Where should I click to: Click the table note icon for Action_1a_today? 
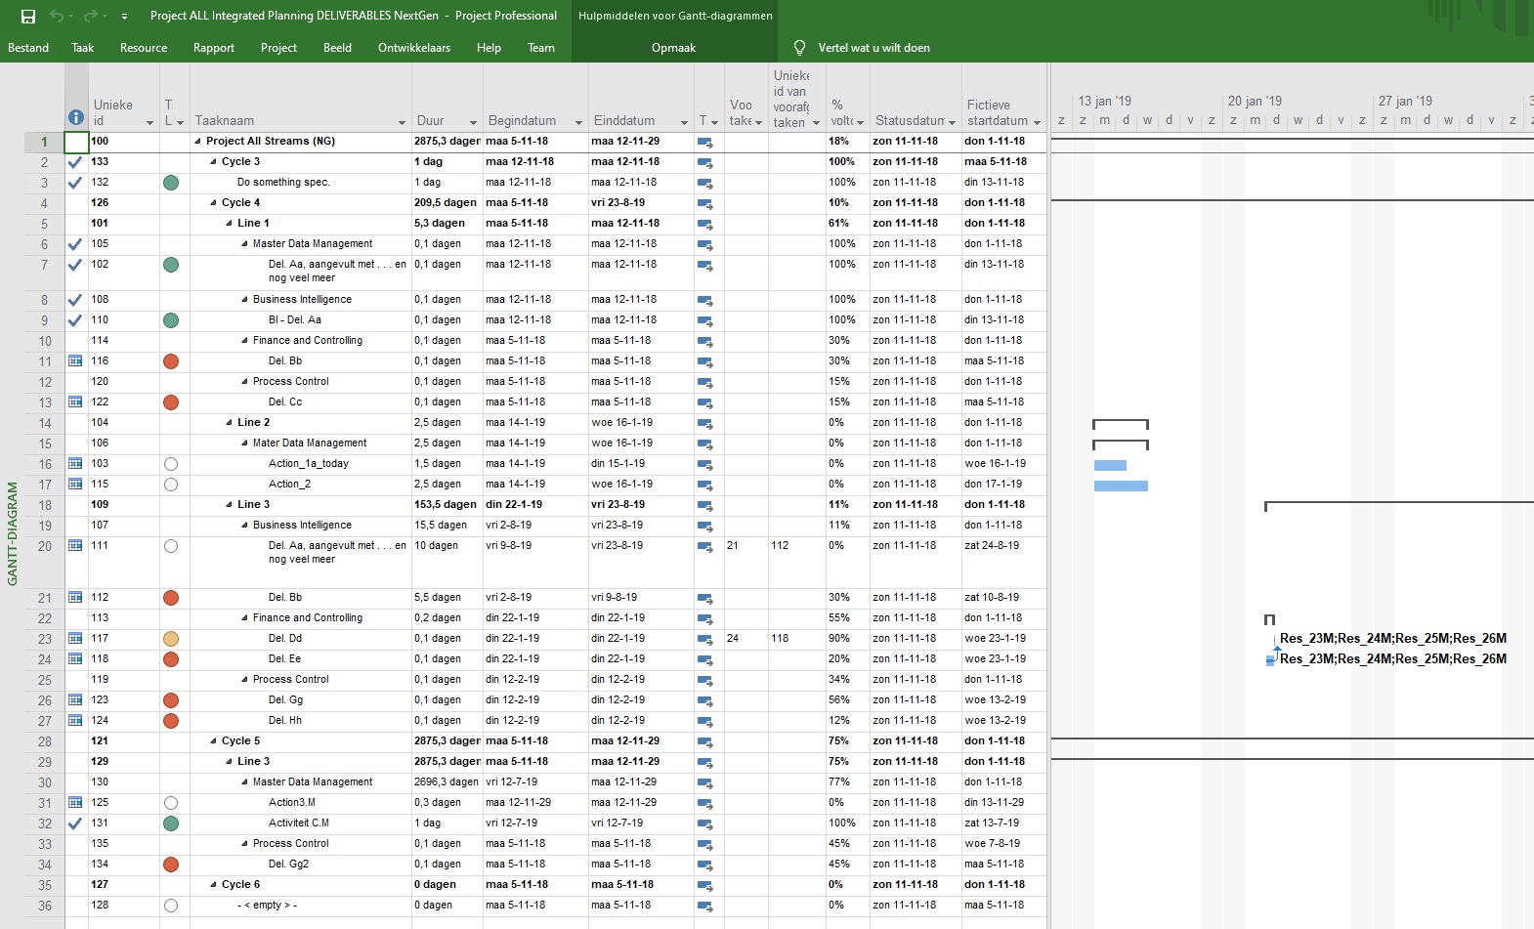click(75, 464)
